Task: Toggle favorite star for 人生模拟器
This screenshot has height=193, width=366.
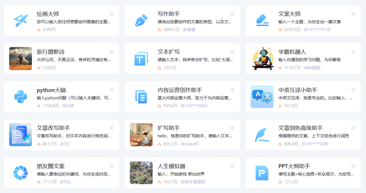Action: click(x=232, y=166)
